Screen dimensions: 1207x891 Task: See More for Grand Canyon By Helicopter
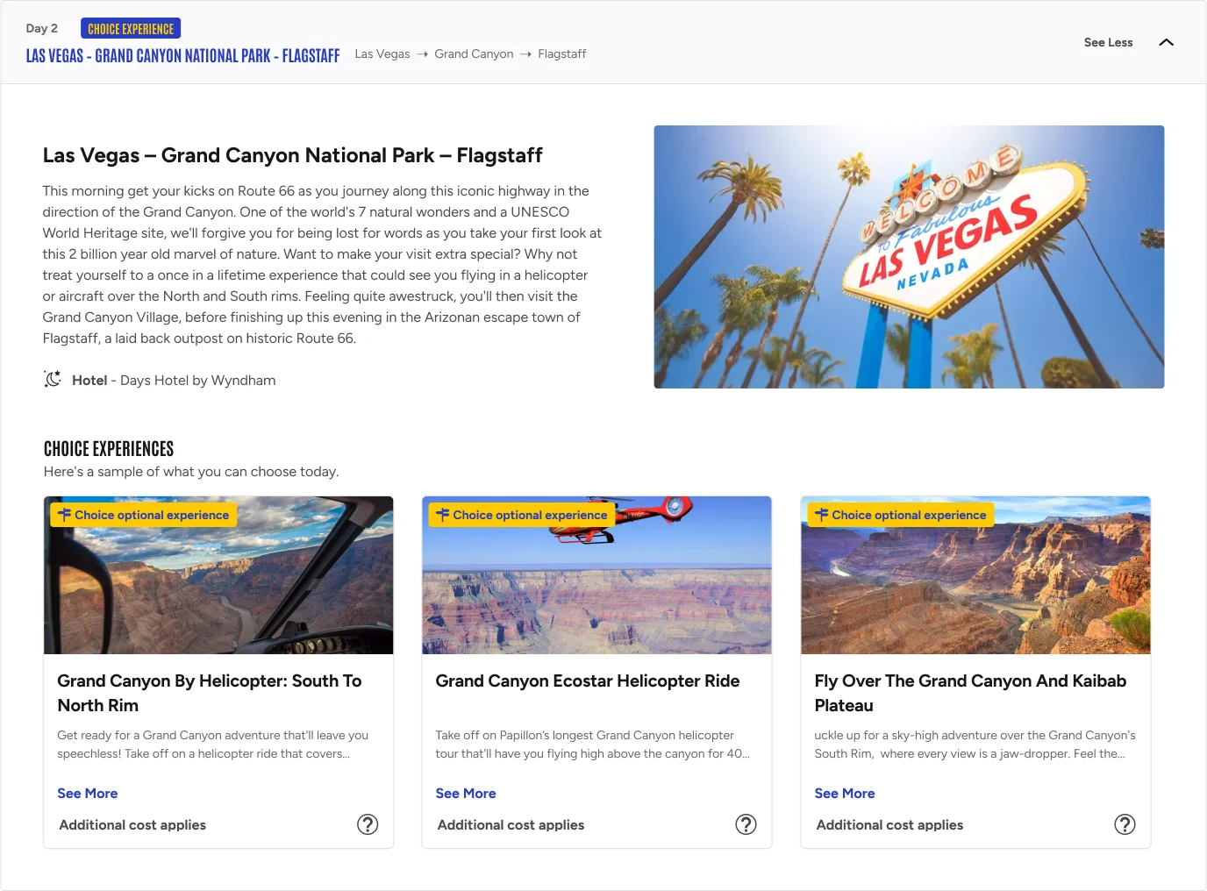point(87,794)
